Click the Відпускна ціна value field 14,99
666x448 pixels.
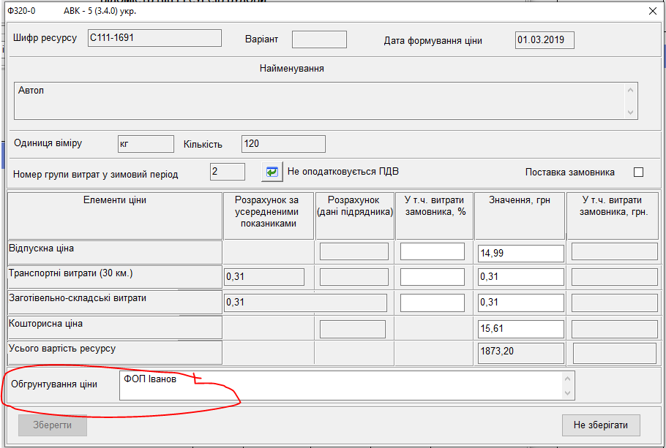click(521, 254)
